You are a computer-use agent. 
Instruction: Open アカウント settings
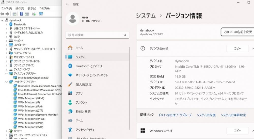coord(97,103)
